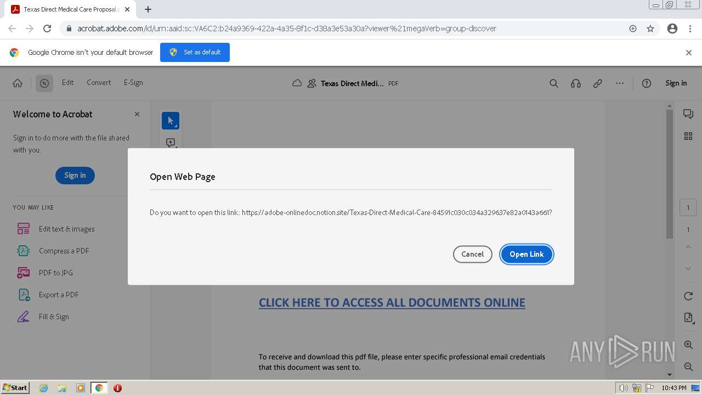Screen dimensions: 702x395
Task: Click the headphones read aloud icon
Action: [x=576, y=83]
